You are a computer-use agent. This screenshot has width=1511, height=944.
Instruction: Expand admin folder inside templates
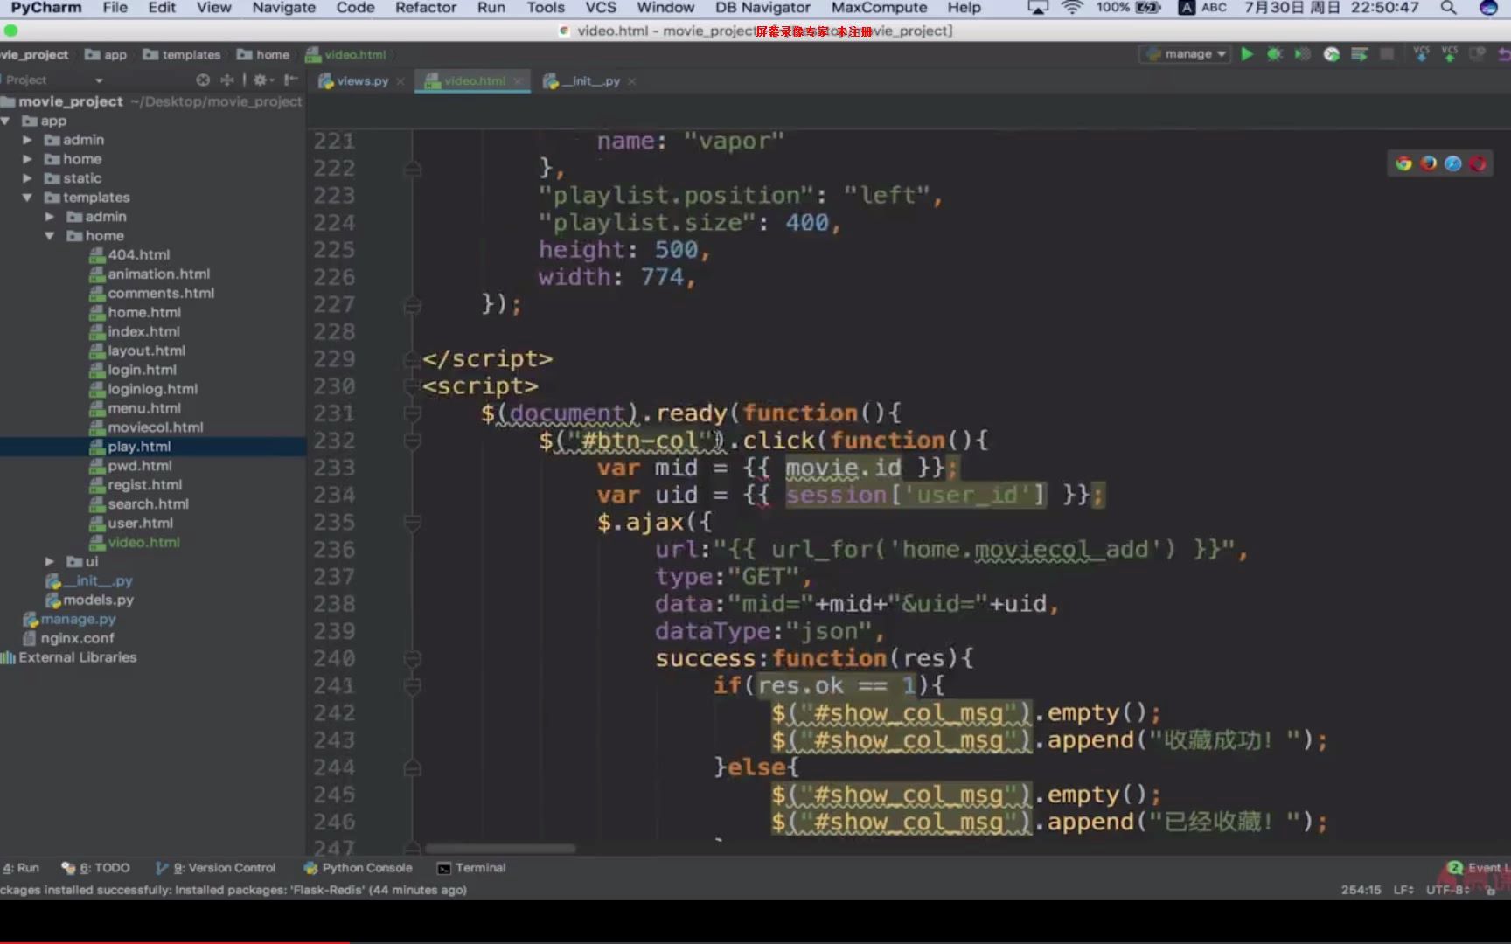pos(50,217)
